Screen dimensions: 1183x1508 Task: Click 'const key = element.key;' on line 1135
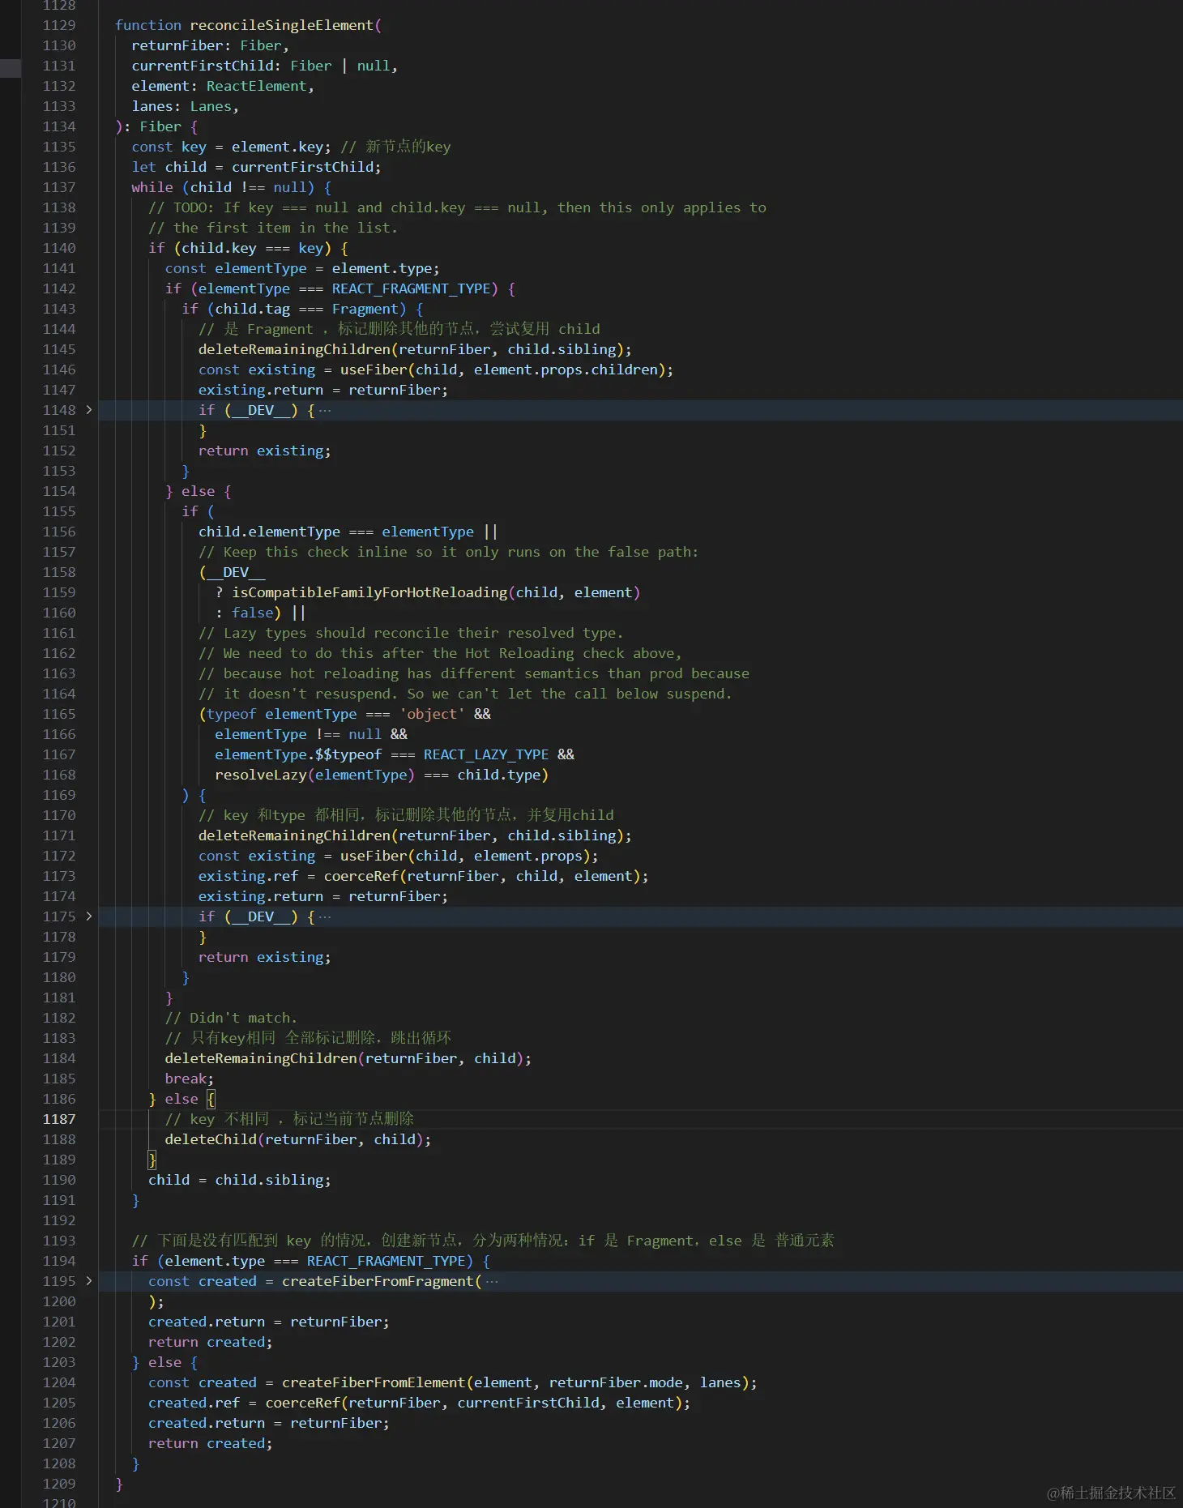click(x=232, y=147)
